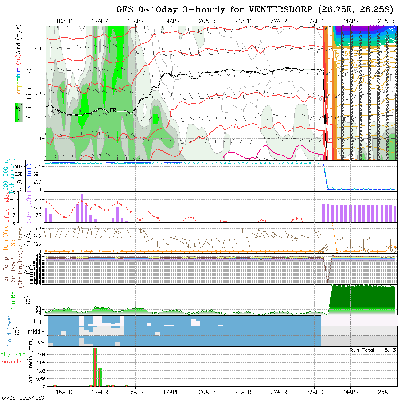This screenshot has width=401, height=401.
Task: Select the low cloud cover row label
Action: click(40, 342)
